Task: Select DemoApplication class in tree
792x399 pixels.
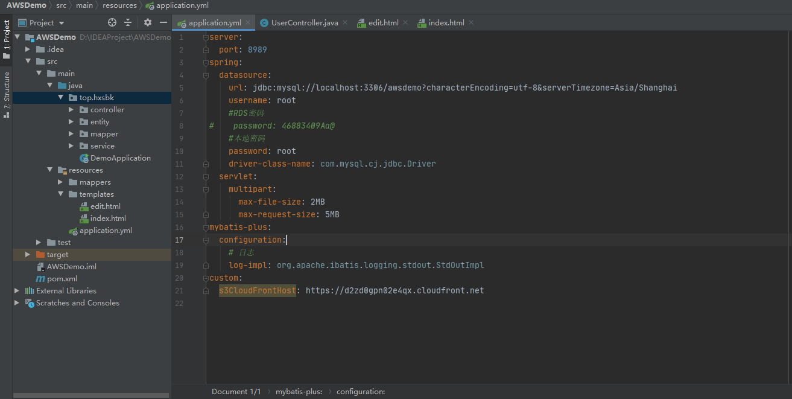Action: 120,158
